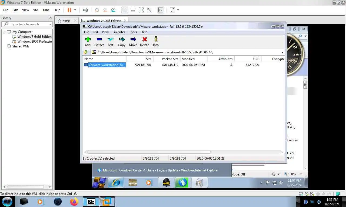The width and height of the screenshot is (346, 207).
Task: Click the green up-arrow guest taskbar icon
Action: (x=183, y=182)
